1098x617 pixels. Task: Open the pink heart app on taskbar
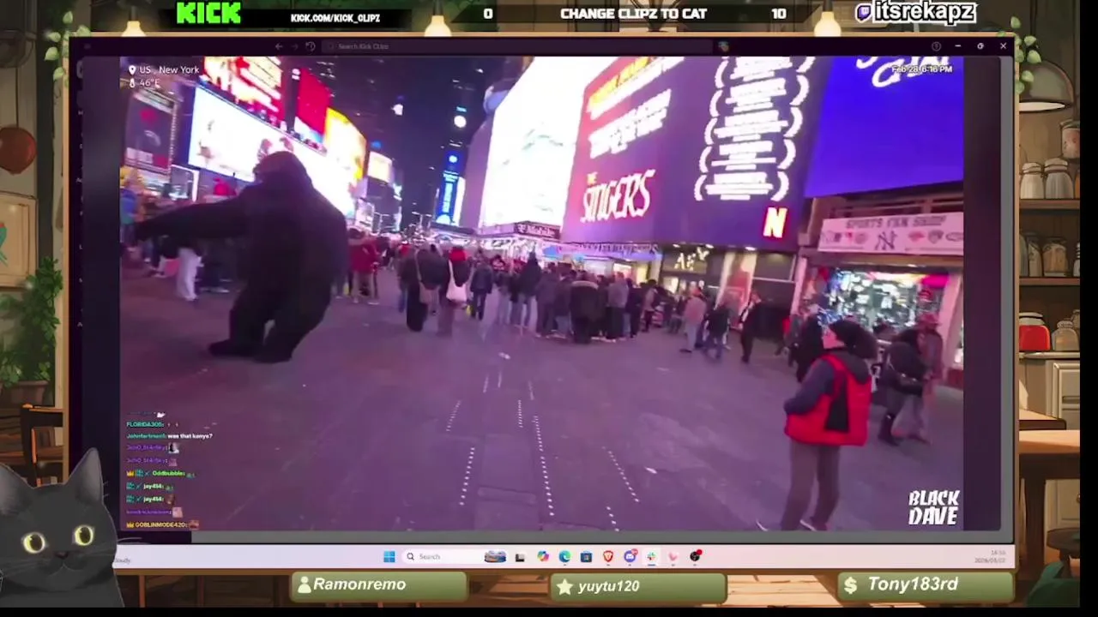click(673, 557)
